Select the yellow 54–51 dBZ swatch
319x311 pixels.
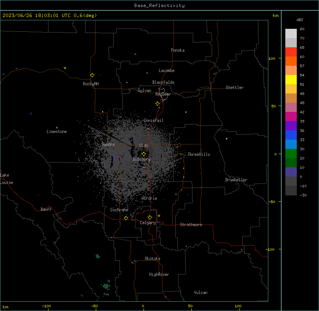pos(291,79)
